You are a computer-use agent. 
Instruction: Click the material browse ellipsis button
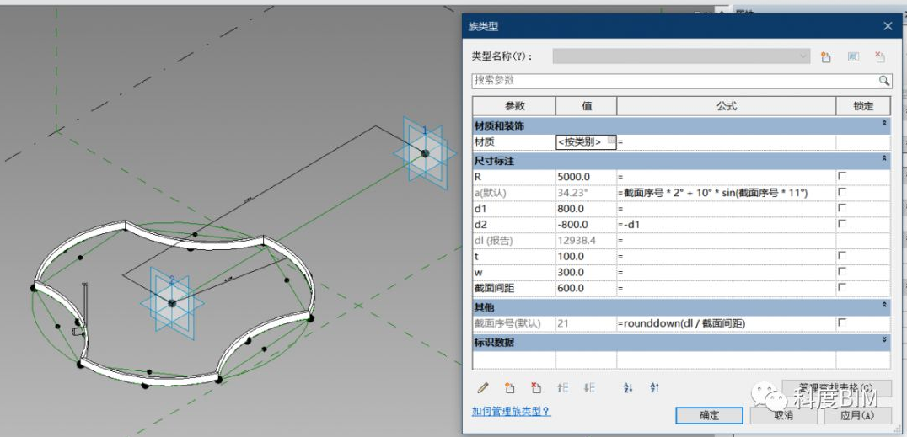611,140
